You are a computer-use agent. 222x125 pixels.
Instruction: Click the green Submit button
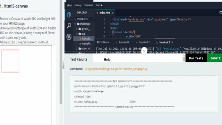point(215,58)
